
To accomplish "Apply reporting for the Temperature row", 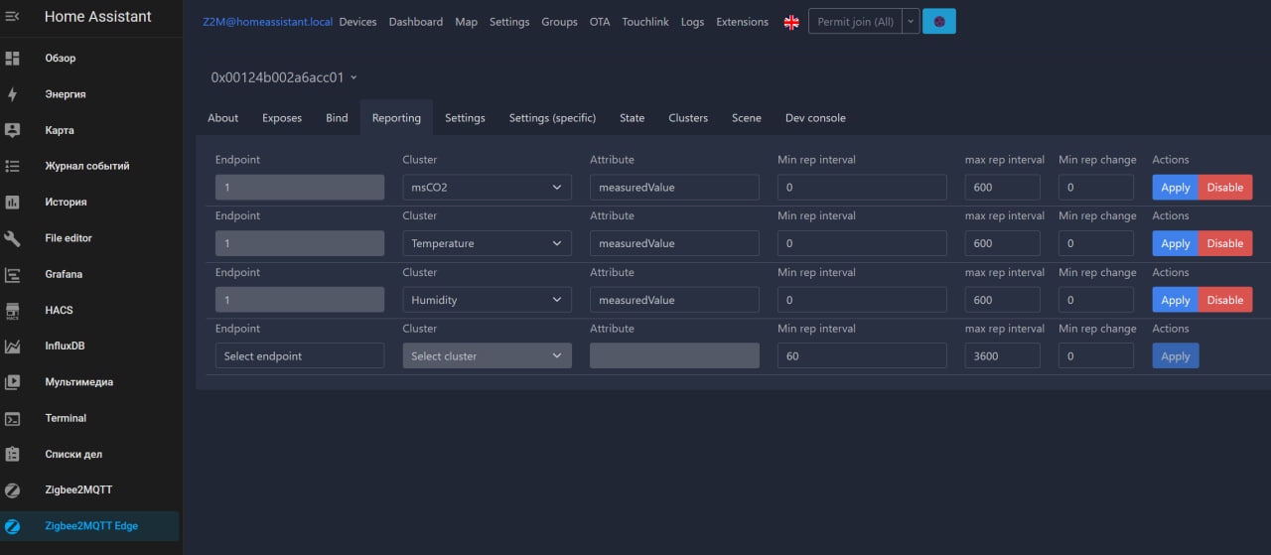I will 1175,243.
